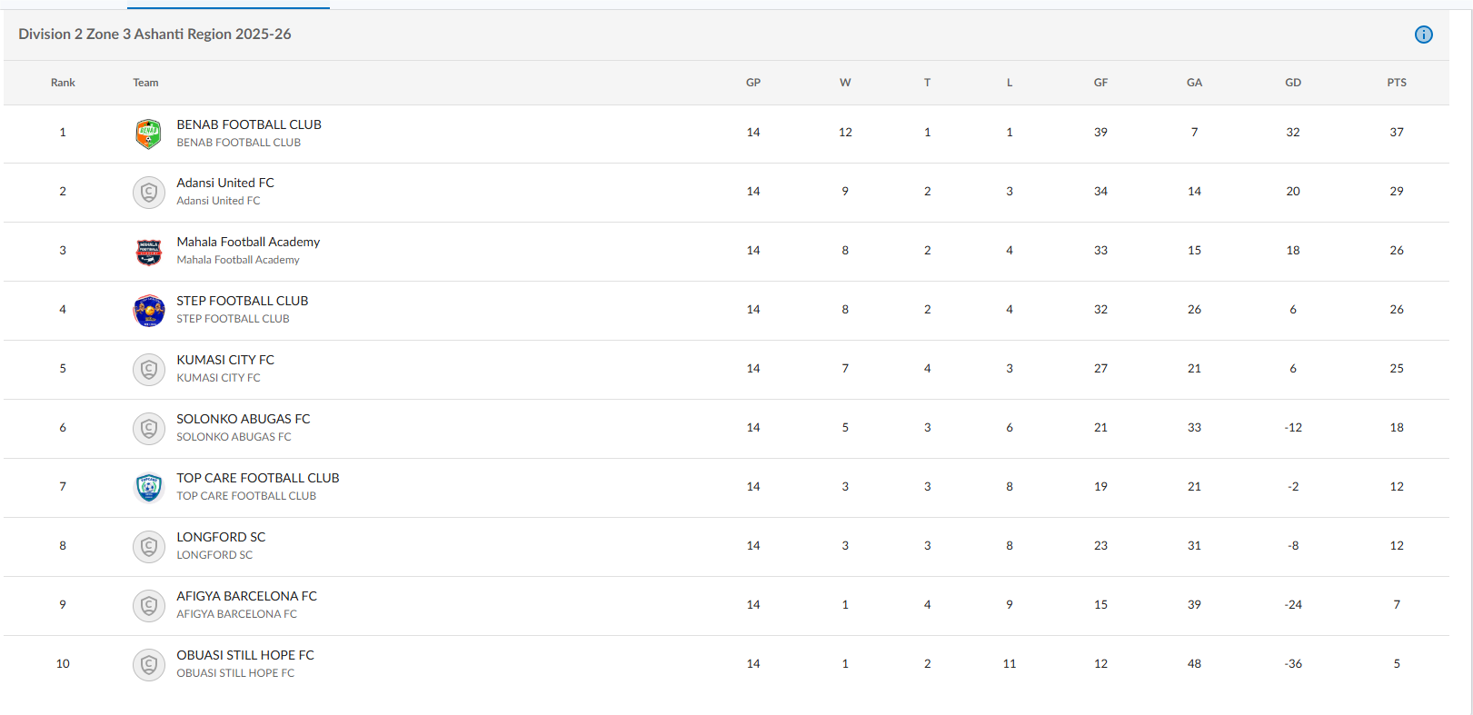Click Afigya Barcelona FC placeholder crest
This screenshot has width=1473, height=715.
point(148,606)
